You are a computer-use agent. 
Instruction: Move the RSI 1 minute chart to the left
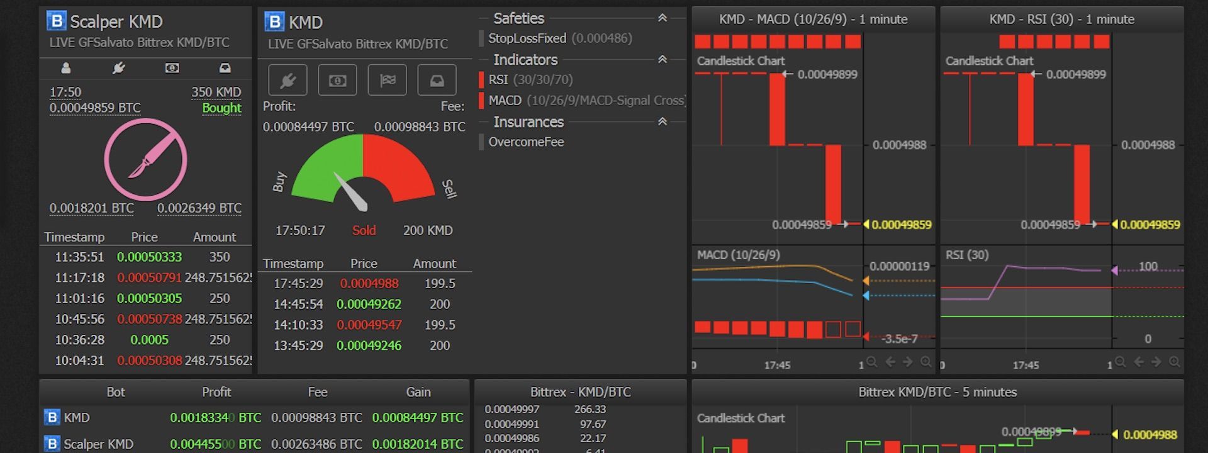pyautogui.click(x=1138, y=362)
